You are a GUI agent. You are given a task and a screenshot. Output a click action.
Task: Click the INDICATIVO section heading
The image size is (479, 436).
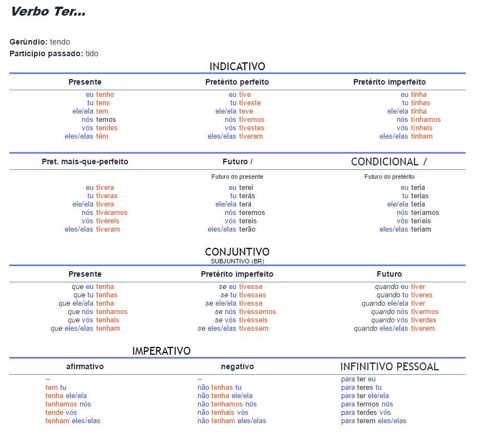pyautogui.click(x=237, y=66)
